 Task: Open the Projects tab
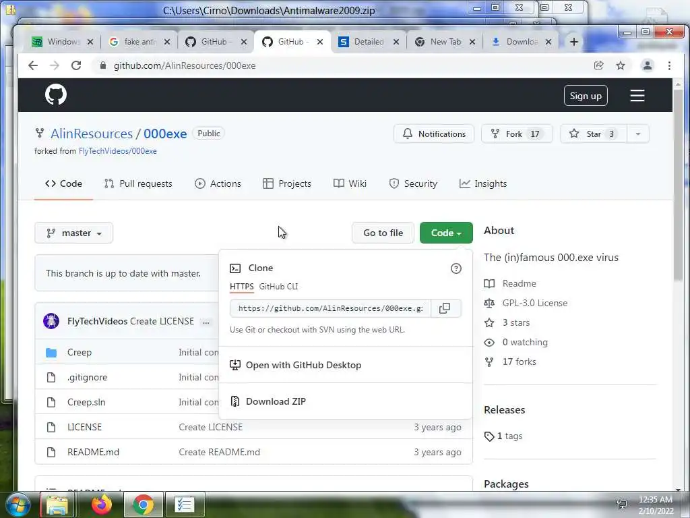pyautogui.click(x=287, y=183)
